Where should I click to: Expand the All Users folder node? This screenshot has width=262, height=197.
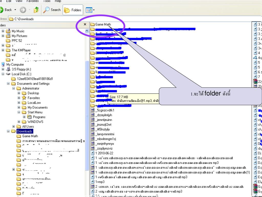tap(14, 126)
